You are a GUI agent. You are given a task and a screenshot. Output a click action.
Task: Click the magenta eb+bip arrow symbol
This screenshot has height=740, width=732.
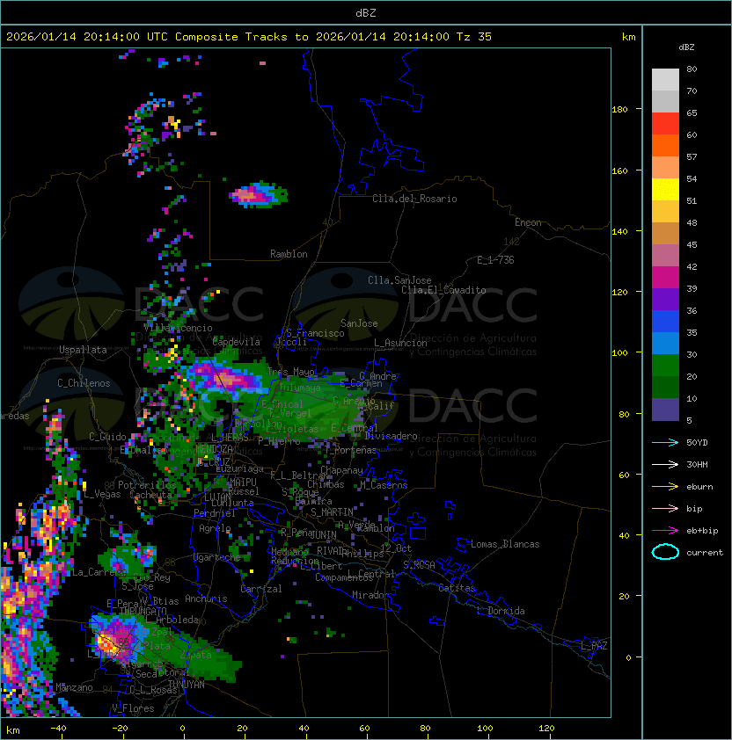point(665,531)
